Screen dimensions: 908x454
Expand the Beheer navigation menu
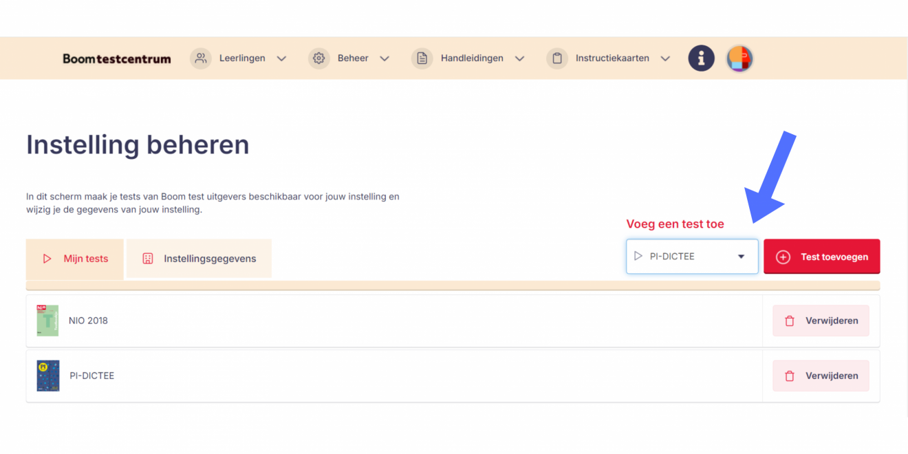point(385,58)
